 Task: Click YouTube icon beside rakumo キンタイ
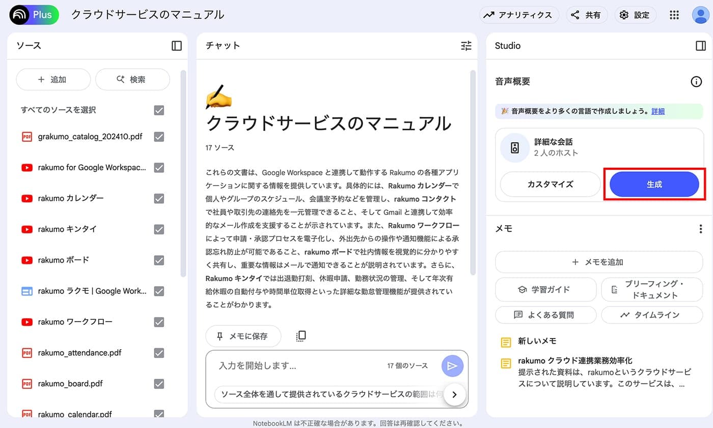pyautogui.click(x=27, y=229)
